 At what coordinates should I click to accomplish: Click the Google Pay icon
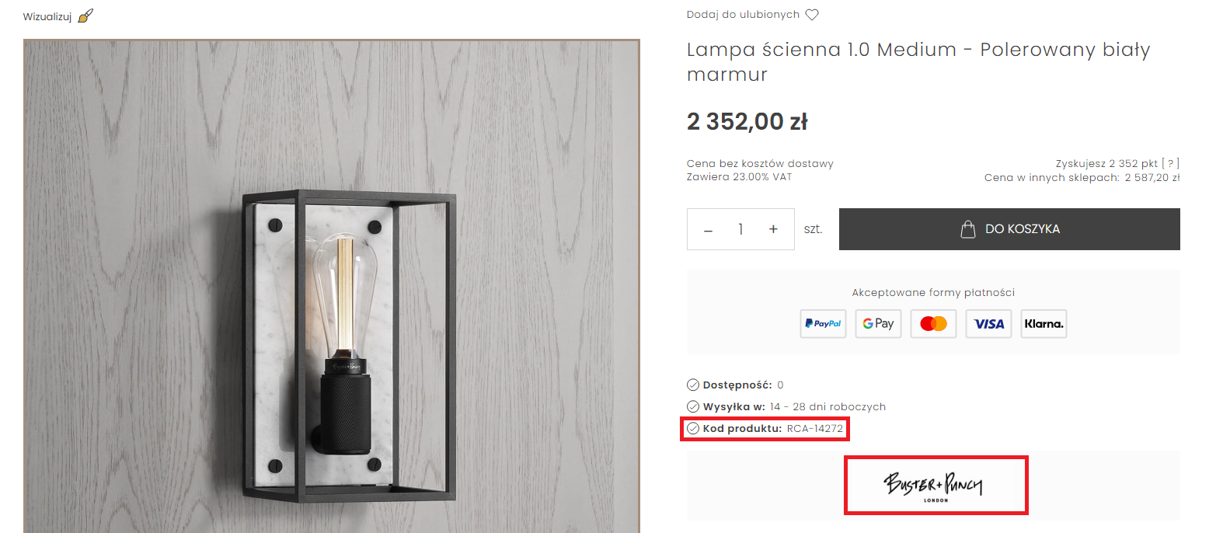pyautogui.click(x=878, y=324)
